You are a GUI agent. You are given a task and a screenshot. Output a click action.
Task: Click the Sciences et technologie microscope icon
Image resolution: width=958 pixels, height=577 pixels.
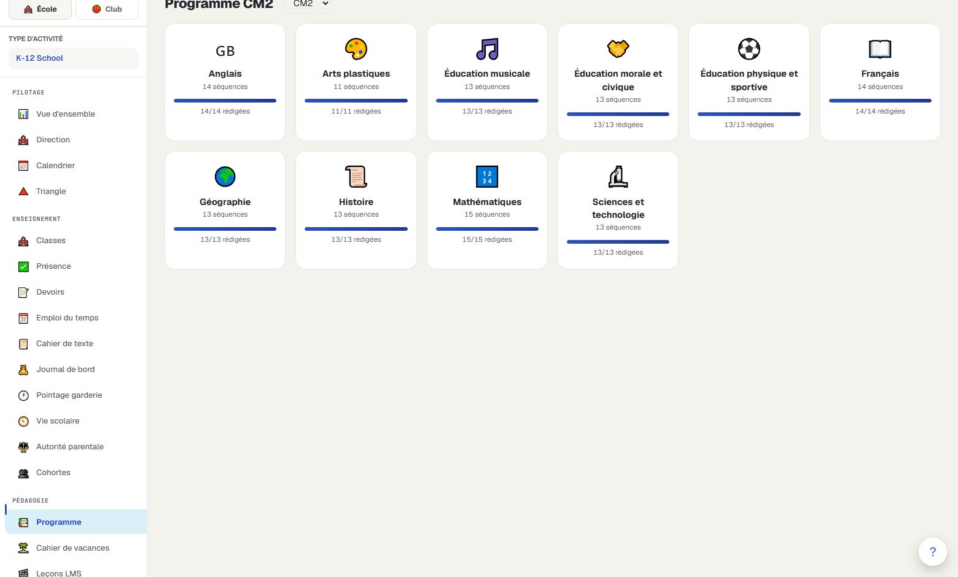[x=618, y=177]
